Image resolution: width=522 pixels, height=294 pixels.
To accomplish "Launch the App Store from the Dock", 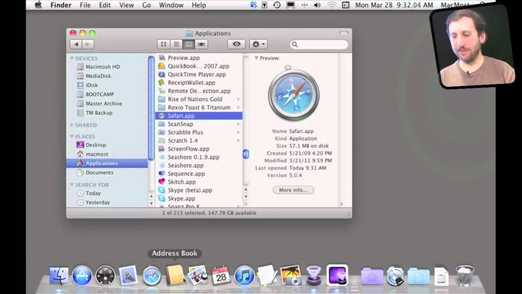I will pyautogui.click(x=82, y=276).
